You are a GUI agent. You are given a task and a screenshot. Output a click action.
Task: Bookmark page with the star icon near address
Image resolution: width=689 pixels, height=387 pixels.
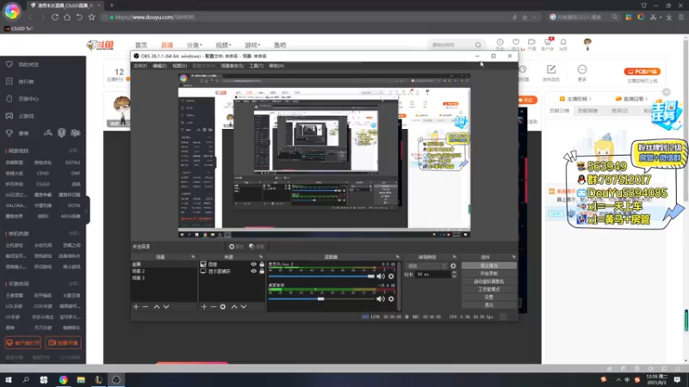pyautogui.click(x=91, y=17)
